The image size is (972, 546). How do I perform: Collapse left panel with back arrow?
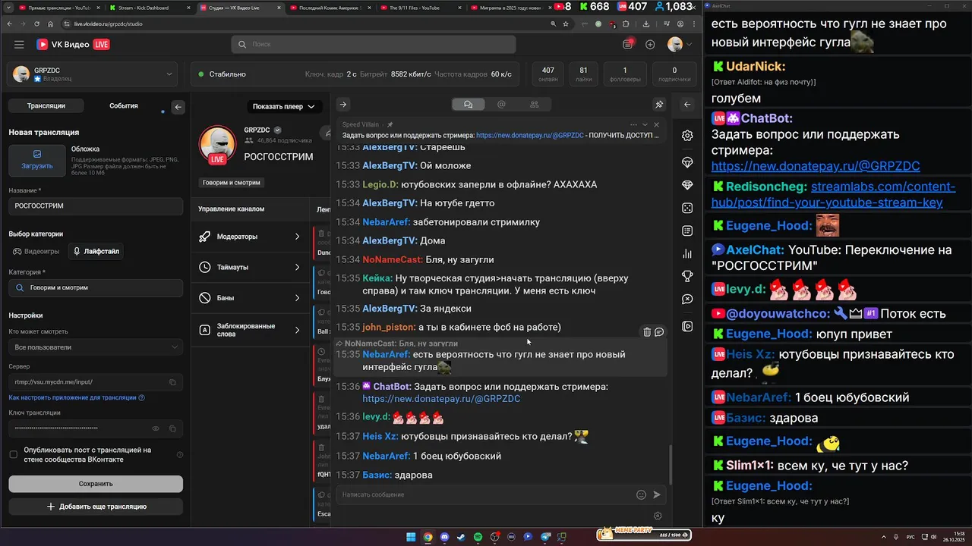178,107
